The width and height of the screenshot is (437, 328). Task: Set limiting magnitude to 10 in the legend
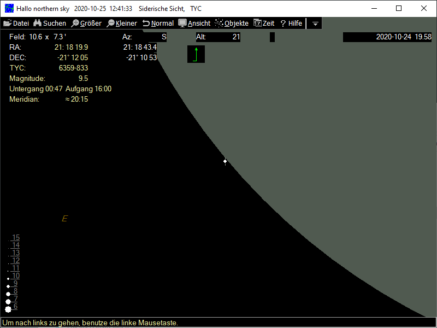click(x=16, y=276)
